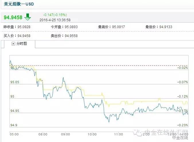Expand the 分时图 dropdown arrow
This screenshot has height=142, width=194.
13,44
